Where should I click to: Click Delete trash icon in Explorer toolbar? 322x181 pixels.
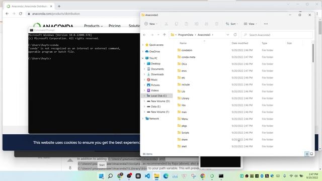(216, 24)
